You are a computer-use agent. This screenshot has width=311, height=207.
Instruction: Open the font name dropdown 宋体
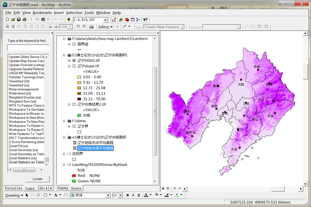pyautogui.click(x=108, y=195)
